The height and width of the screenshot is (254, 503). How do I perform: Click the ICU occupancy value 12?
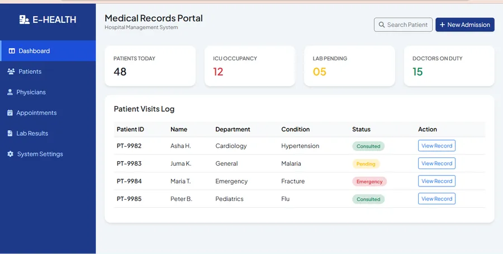(x=218, y=71)
